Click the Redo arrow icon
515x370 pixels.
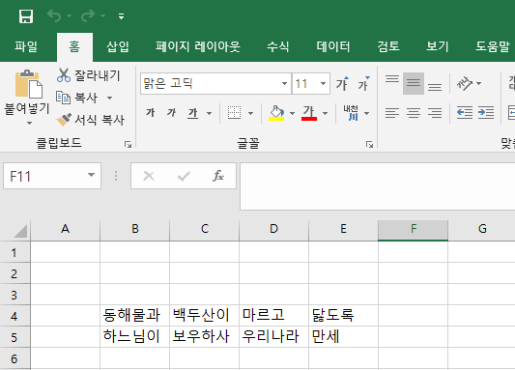88,15
